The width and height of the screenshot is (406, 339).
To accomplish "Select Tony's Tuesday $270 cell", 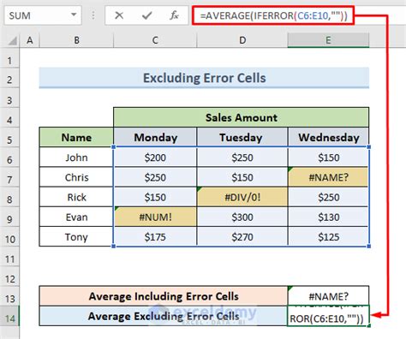I will coord(242,237).
